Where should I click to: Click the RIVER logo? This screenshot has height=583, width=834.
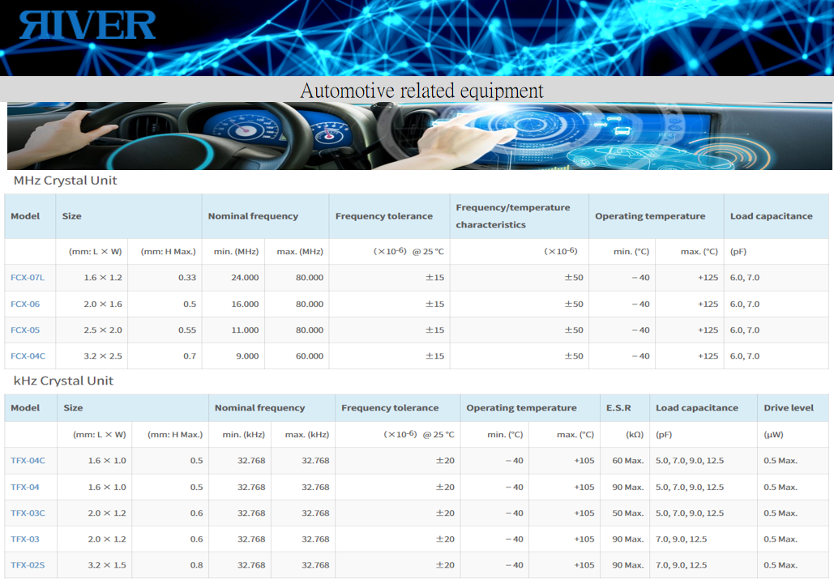(88, 25)
